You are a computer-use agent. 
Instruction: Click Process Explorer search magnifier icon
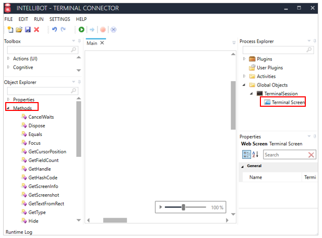[309, 49]
